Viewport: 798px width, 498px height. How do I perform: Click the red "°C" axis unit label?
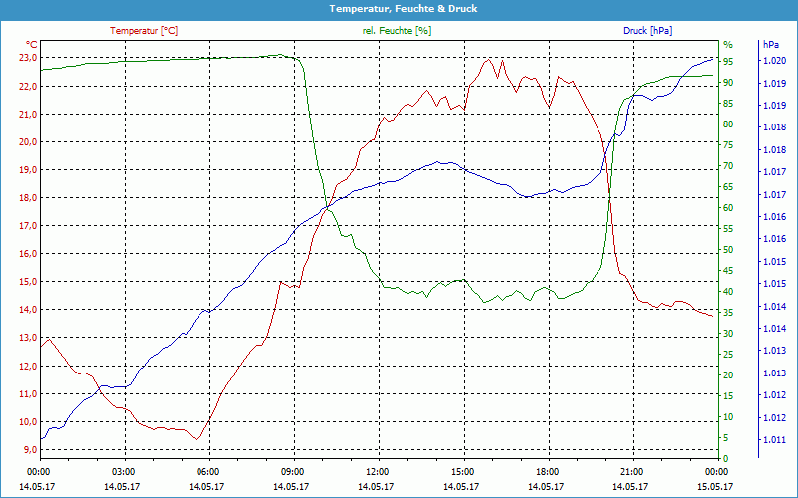(32, 45)
